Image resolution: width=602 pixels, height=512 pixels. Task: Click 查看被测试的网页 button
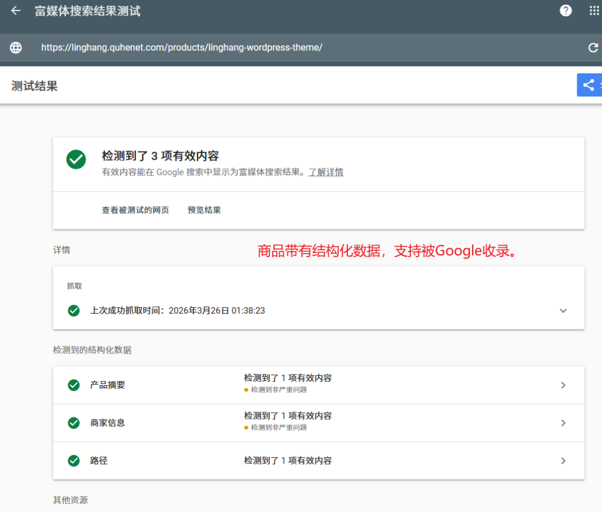(x=135, y=210)
